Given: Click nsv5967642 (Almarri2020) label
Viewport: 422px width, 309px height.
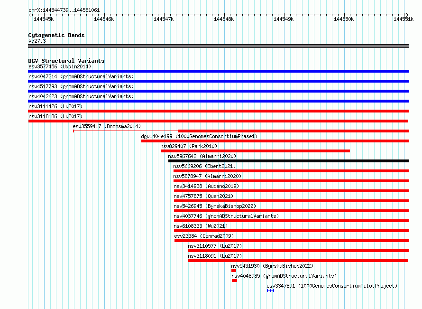Looking at the screenshot, I should coord(202,156).
